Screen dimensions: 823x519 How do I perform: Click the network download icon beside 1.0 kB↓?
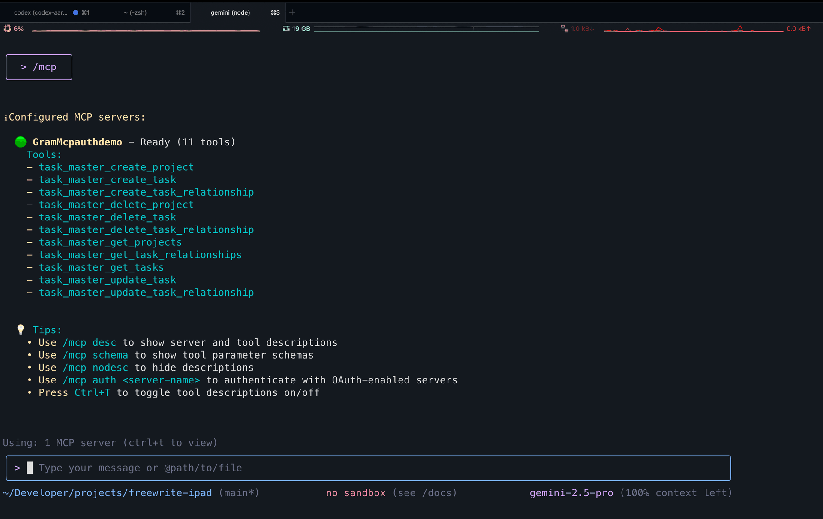click(564, 28)
